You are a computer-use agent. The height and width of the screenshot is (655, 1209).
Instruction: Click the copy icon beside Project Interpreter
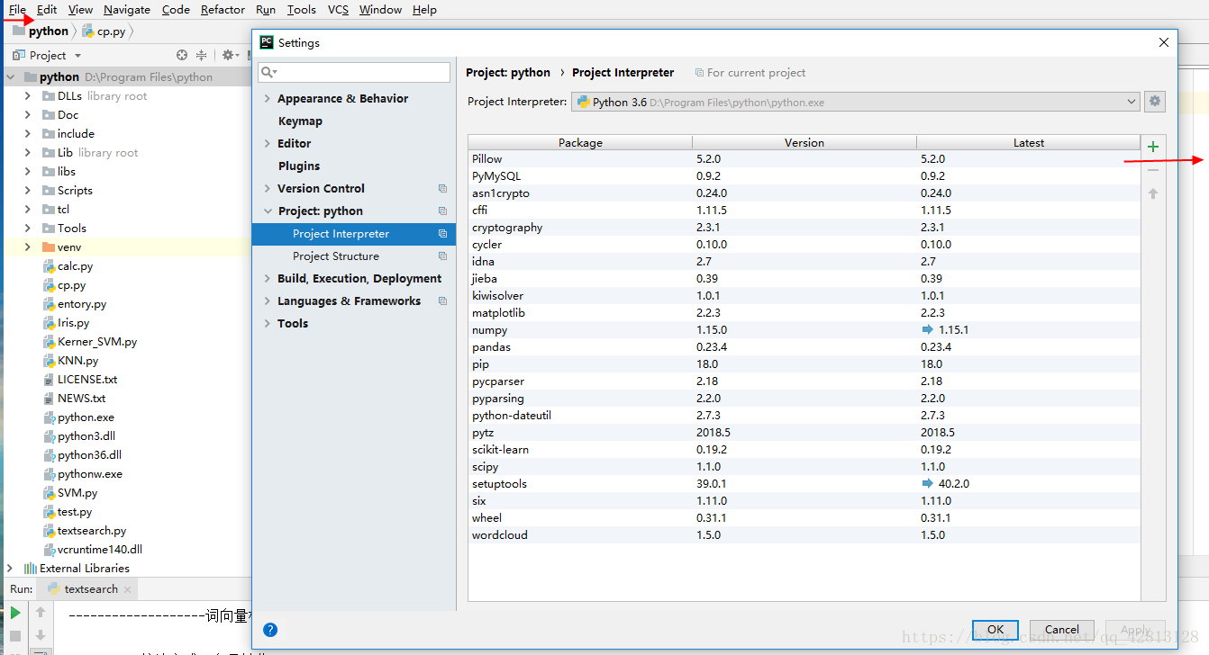point(442,234)
